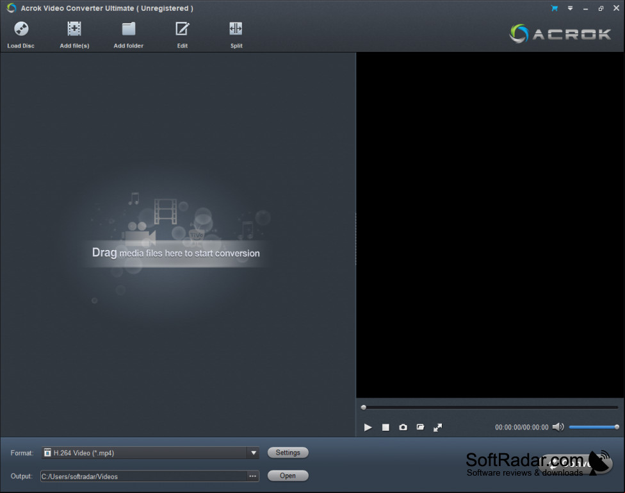The image size is (625, 493).
Task: Open the Add folder tool
Action: pyautogui.click(x=128, y=35)
